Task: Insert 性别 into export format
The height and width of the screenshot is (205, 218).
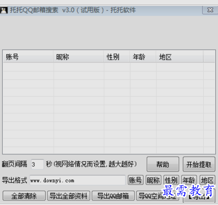Action: (171, 180)
